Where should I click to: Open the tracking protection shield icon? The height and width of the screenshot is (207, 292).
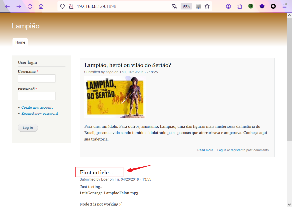point(62,6)
